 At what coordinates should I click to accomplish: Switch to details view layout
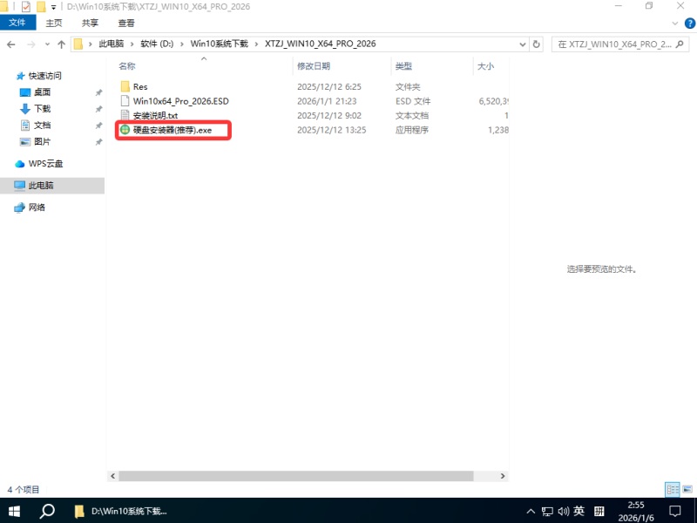[x=671, y=490]
